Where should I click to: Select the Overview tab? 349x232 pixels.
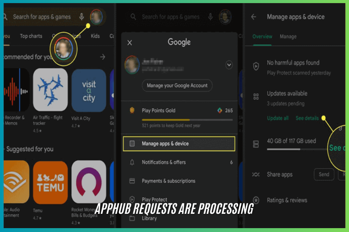pos(262,37)
